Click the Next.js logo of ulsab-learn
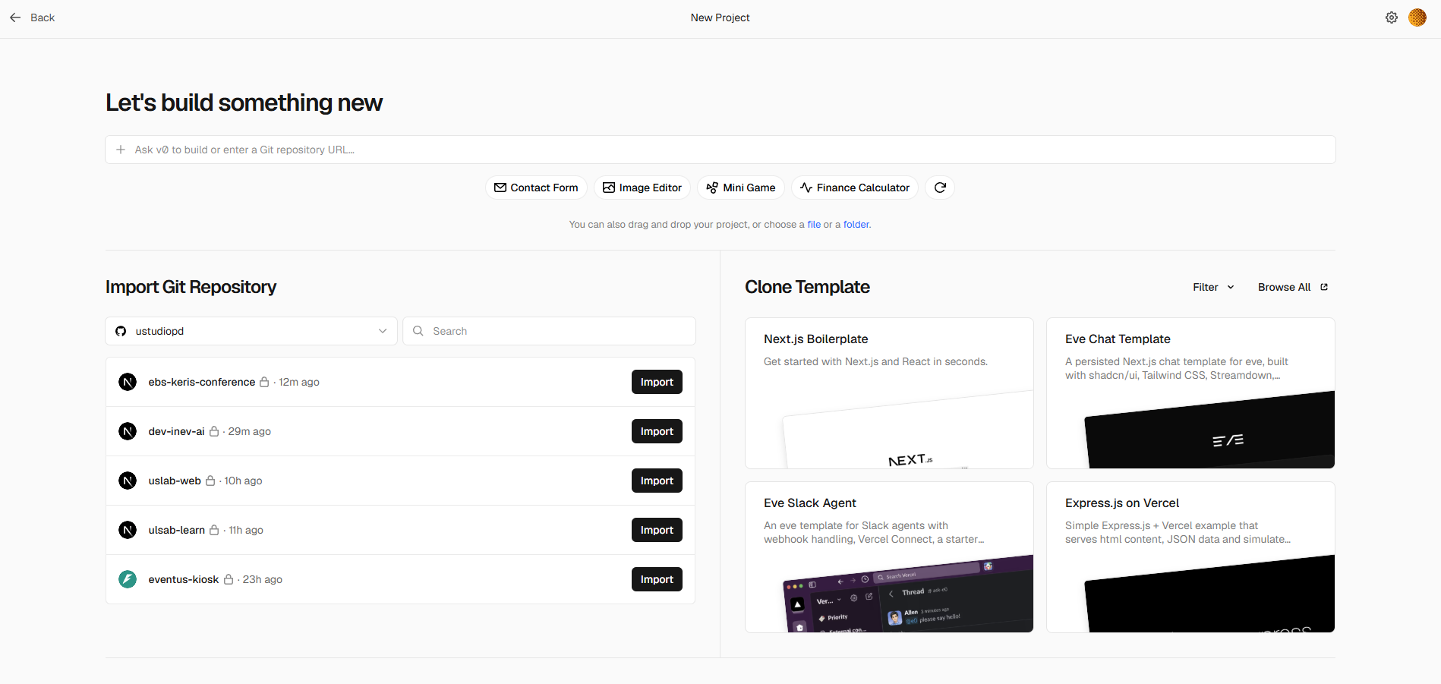The width and height of the screenshot is (1441, 684). click(128, 530)
